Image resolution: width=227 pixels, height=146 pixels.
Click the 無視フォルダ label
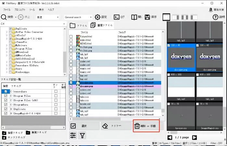tap(39, 132)
